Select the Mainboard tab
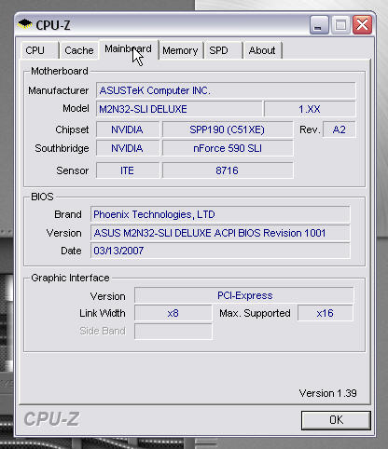388x449 pixels. pyautogui.click(x=128, y=49)
